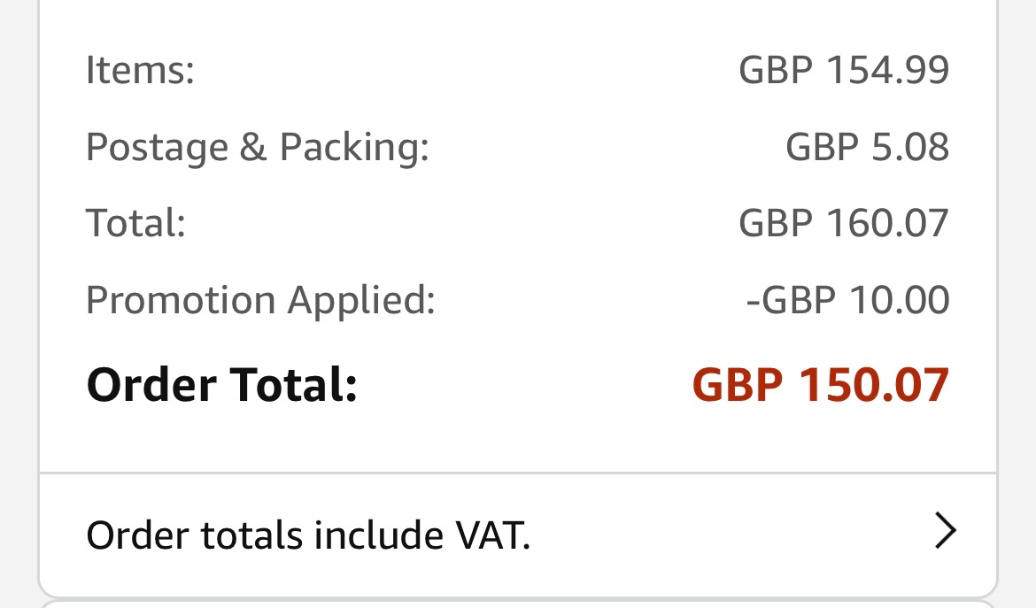This screenshot has height=608, width=1036.
Task: Select the Postage & Packing label
Action: (x=258, y=147)
